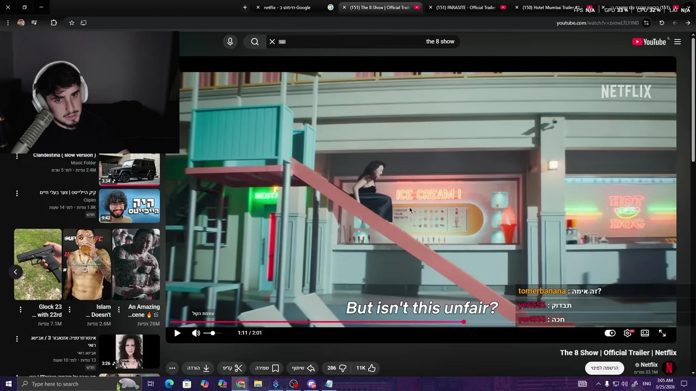Start voice search with the microphone icon
The height and width of the screenshot is (391, 696).
(230, 41)
